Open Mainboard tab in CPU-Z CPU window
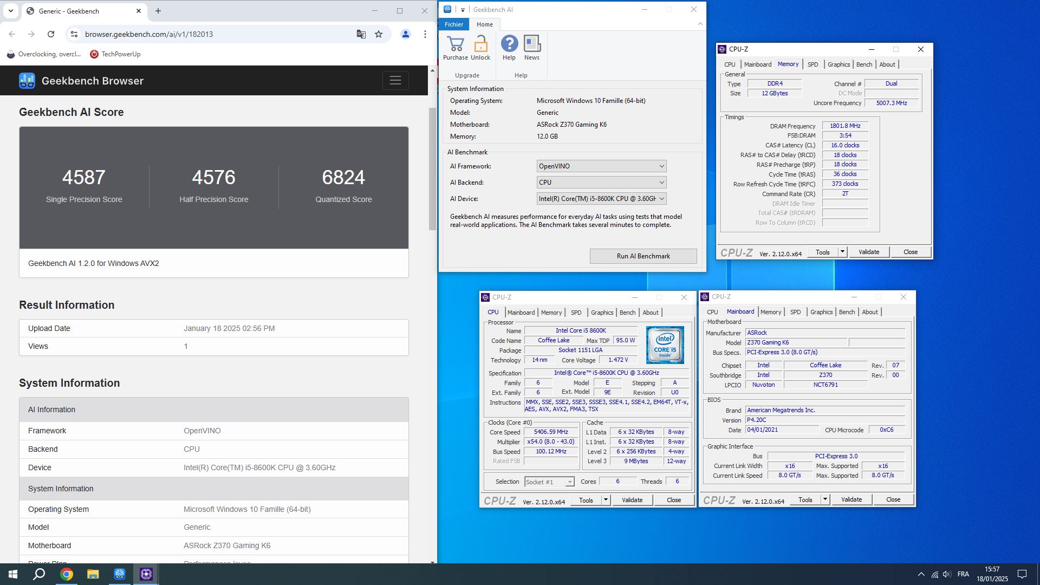The image size is (1040, 585). click(x=521, y=313)
